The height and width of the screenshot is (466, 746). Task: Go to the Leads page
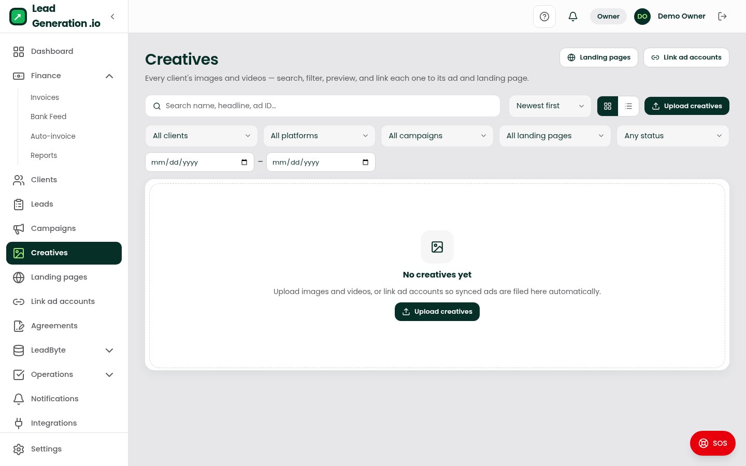coord(64,204)
